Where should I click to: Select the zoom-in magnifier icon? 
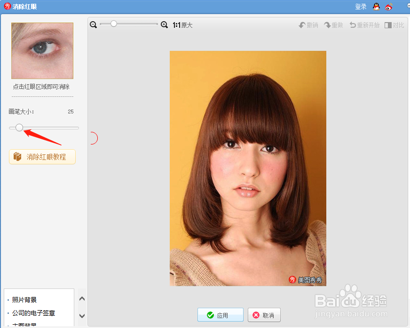coord(164,24)
